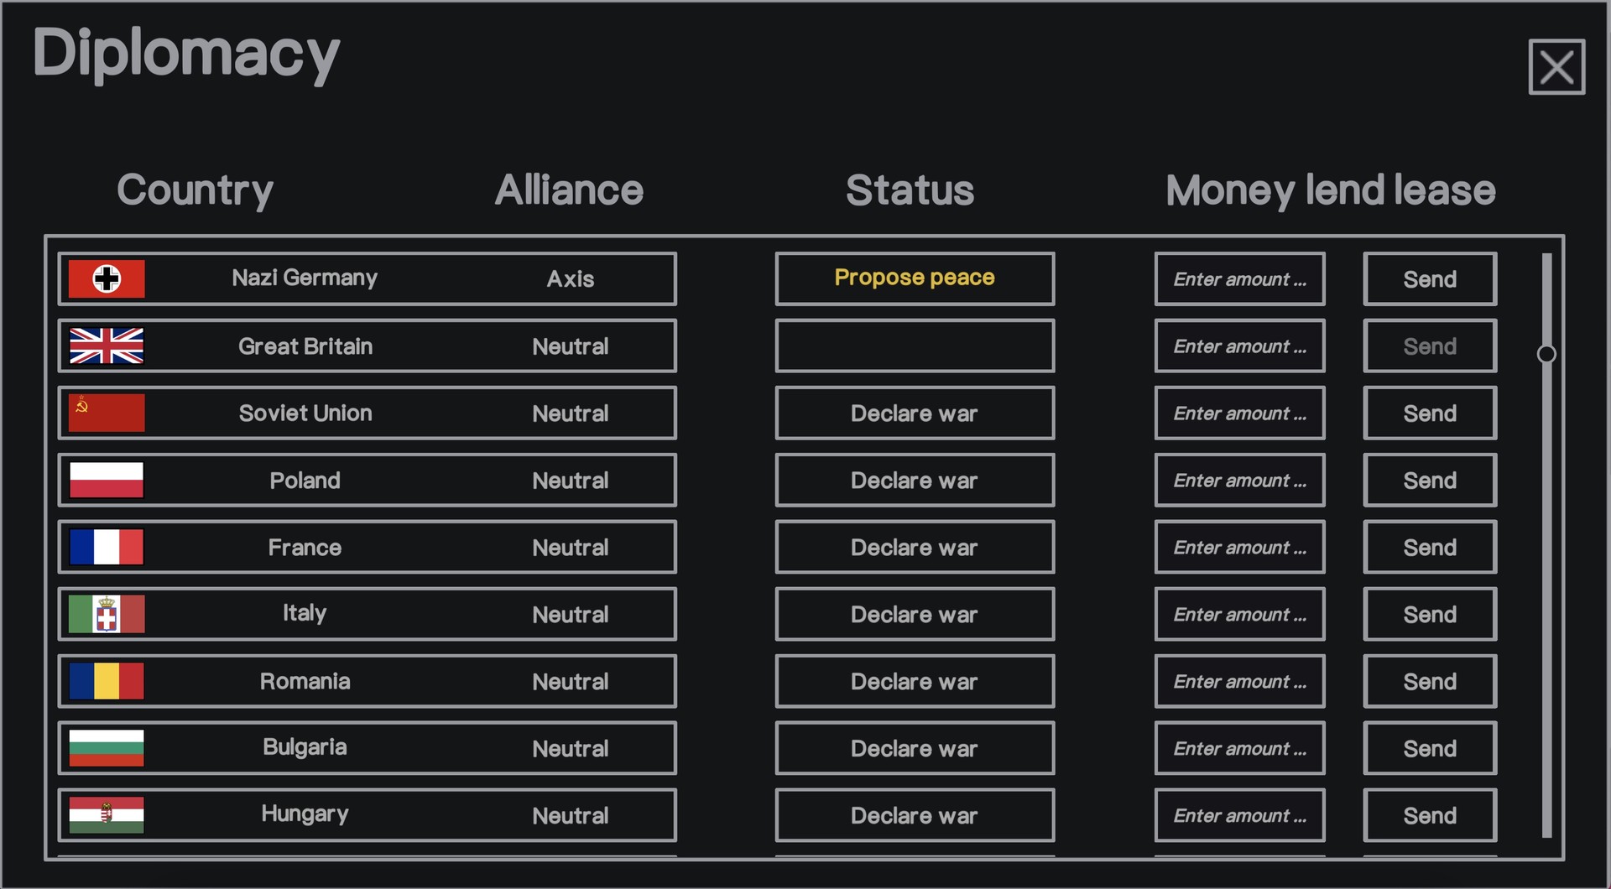Declare war on Italy
1611x889 pixels.
(x=915, y=614)
